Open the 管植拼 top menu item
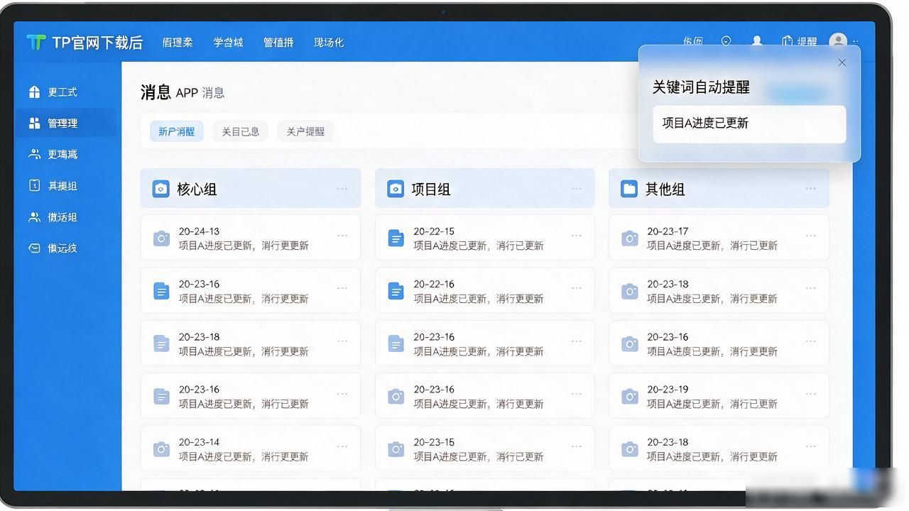 click(x=278, y=43)
